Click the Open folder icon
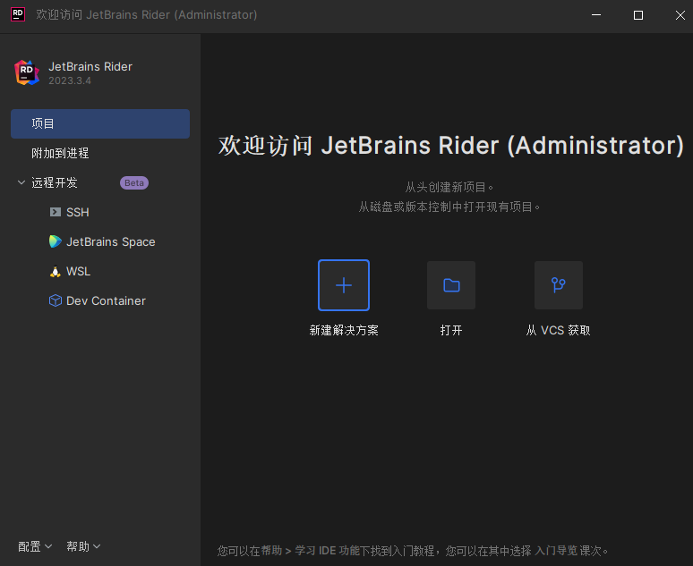 [451, 285]
